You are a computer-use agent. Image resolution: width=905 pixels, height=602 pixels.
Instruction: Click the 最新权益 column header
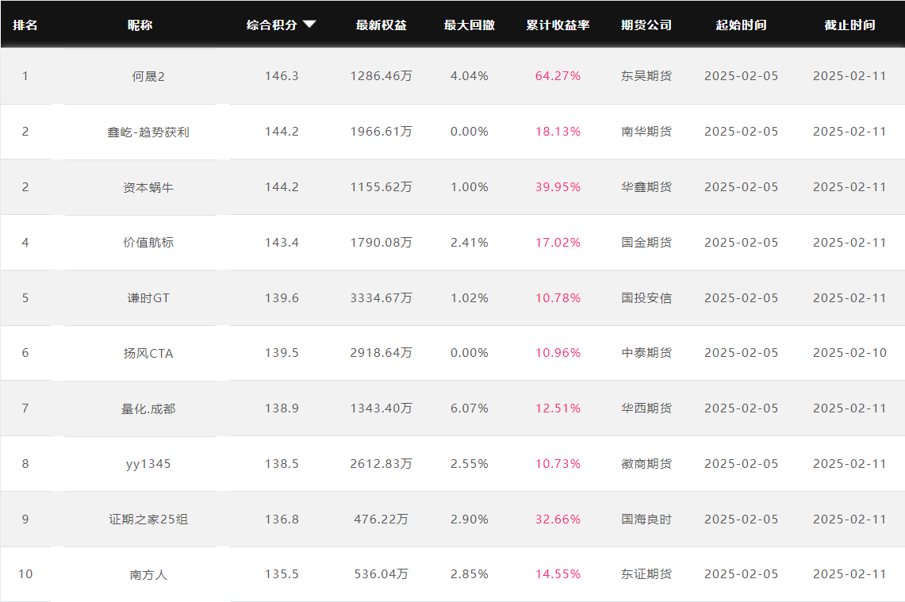pos(381,25)
